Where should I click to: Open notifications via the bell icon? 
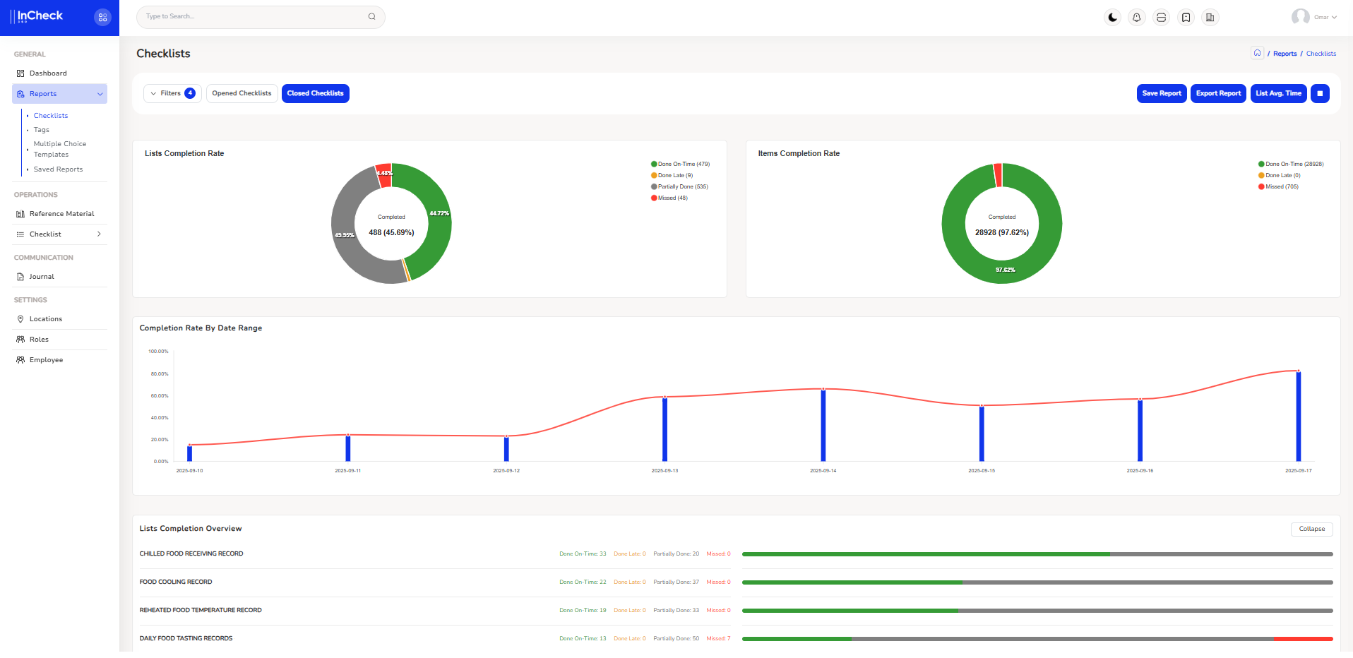1136,18
